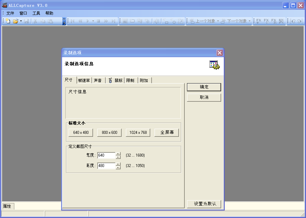
Task: Click the 宽度 input field
Action: [x=106, y=155]
